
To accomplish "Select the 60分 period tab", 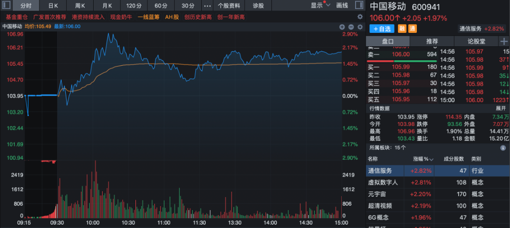I will pyautogui.click(x=161, y=5).
